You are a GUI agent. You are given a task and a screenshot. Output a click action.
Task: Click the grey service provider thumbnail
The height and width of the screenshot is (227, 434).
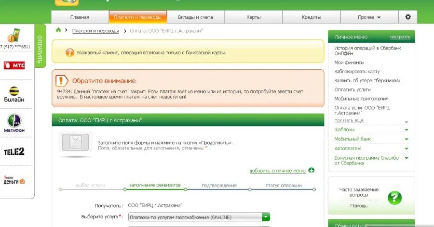76,142
